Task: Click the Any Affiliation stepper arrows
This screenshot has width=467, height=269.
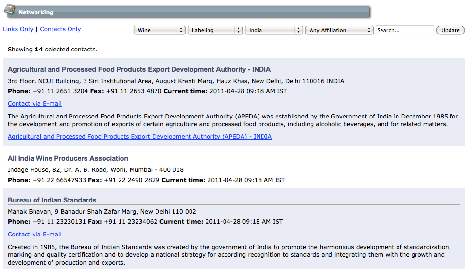Action: [369, 30]
